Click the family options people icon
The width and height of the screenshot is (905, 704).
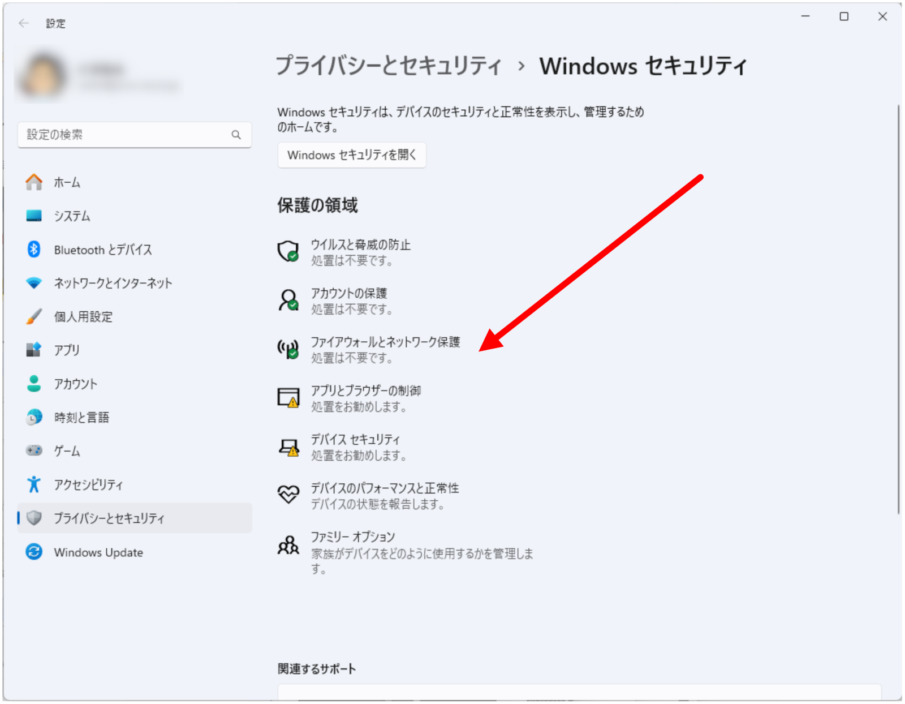pyautogui.click(x=288, y=545)
